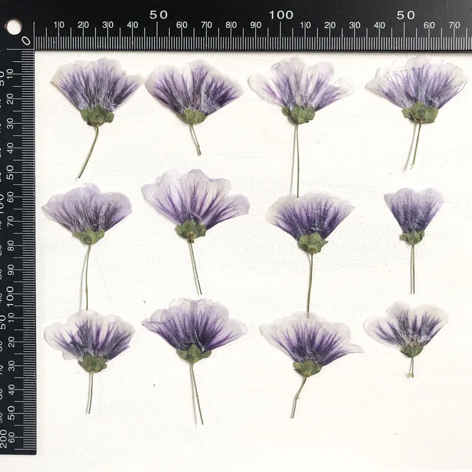Viewport: 472px width, 472px height.
Task: Select the bottom-right flower with the shortest stem
Action: click(407, 340)
